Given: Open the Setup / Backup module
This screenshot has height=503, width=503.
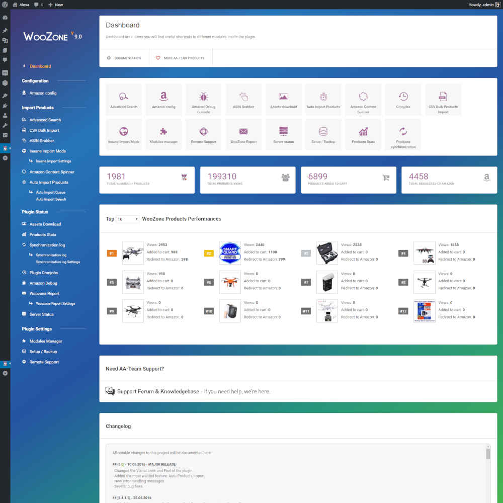Looking at the screenshot, I should (323, 134).
